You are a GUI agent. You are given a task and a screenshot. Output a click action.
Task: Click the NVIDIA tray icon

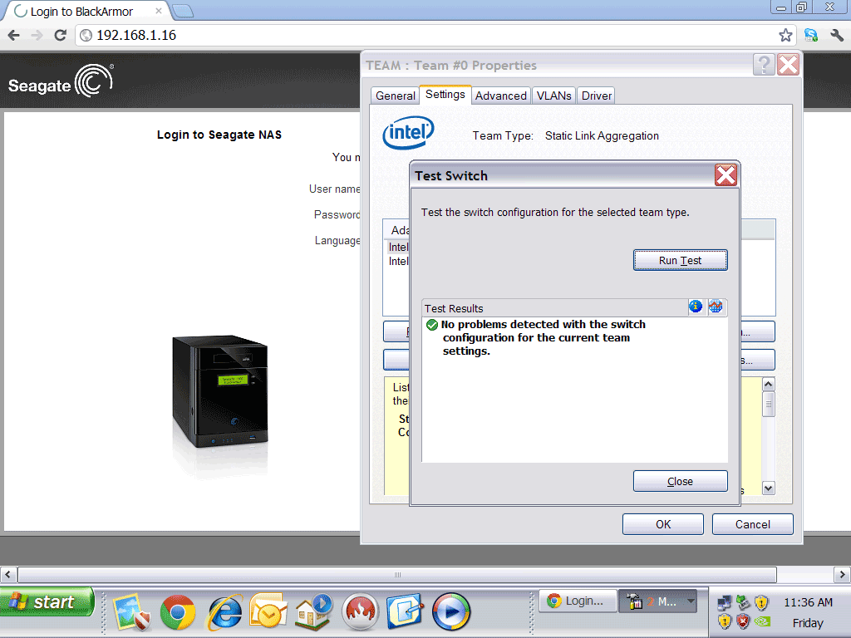(x=761, y=621)
